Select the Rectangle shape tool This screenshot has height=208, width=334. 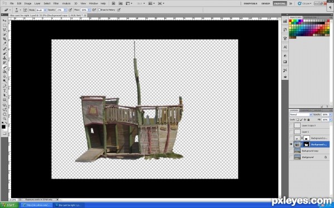point(4,100)
